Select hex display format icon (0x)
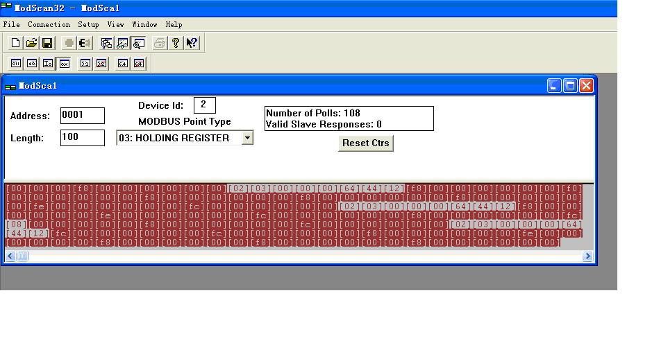 pos(65,63)
